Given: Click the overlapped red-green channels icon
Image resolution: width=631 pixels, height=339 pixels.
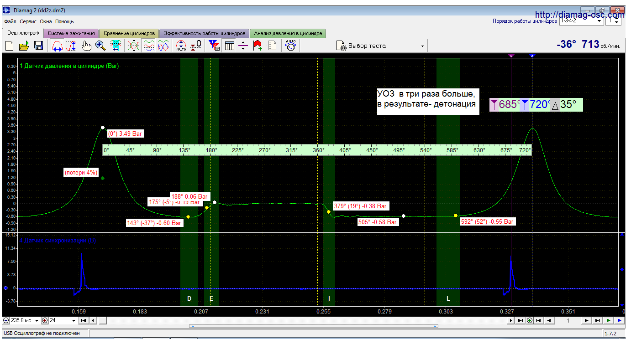Looking at the screenshot, I should pyautogui.click(x=133, y=46).
